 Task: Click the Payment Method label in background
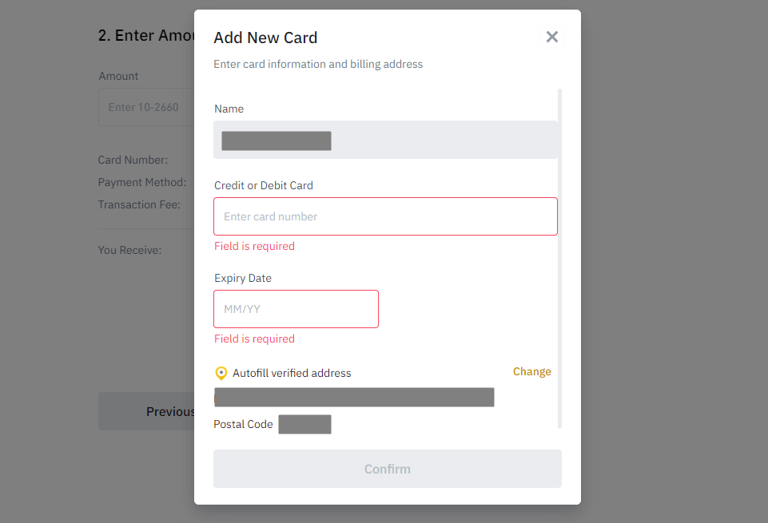coord(141,182)
